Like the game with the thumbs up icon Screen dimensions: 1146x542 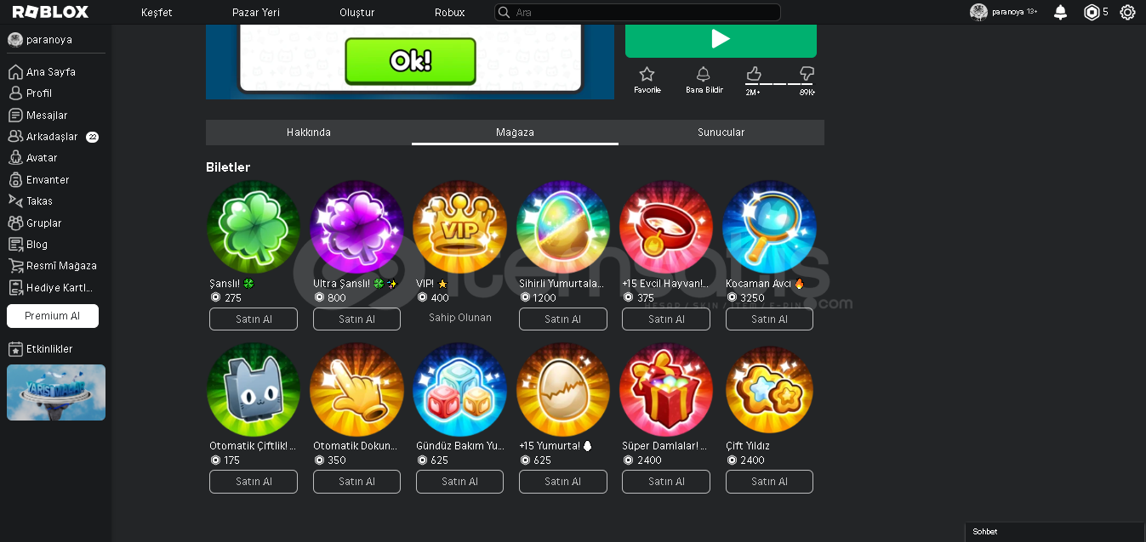click(753, 73)
